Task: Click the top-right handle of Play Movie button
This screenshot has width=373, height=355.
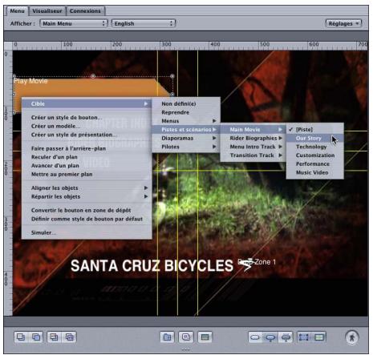Action: [172, 76]
